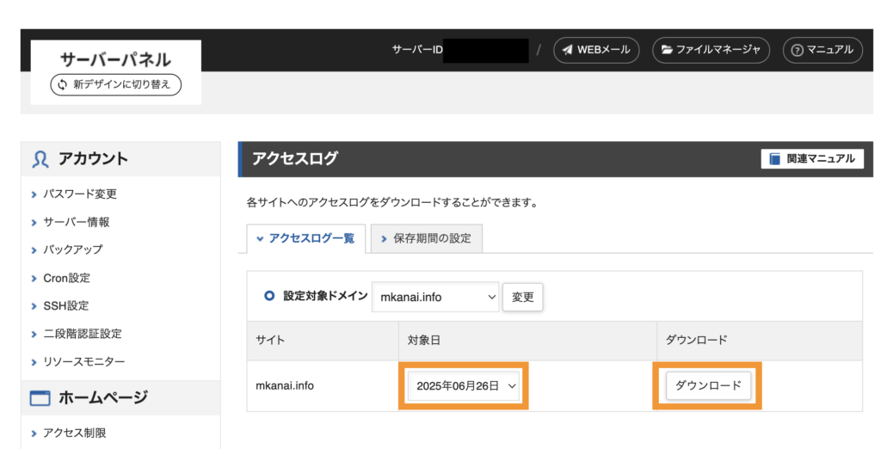Click the ホームページ window icon
The height and width of the screenshot is (449, 881).
tap(40, 398)
